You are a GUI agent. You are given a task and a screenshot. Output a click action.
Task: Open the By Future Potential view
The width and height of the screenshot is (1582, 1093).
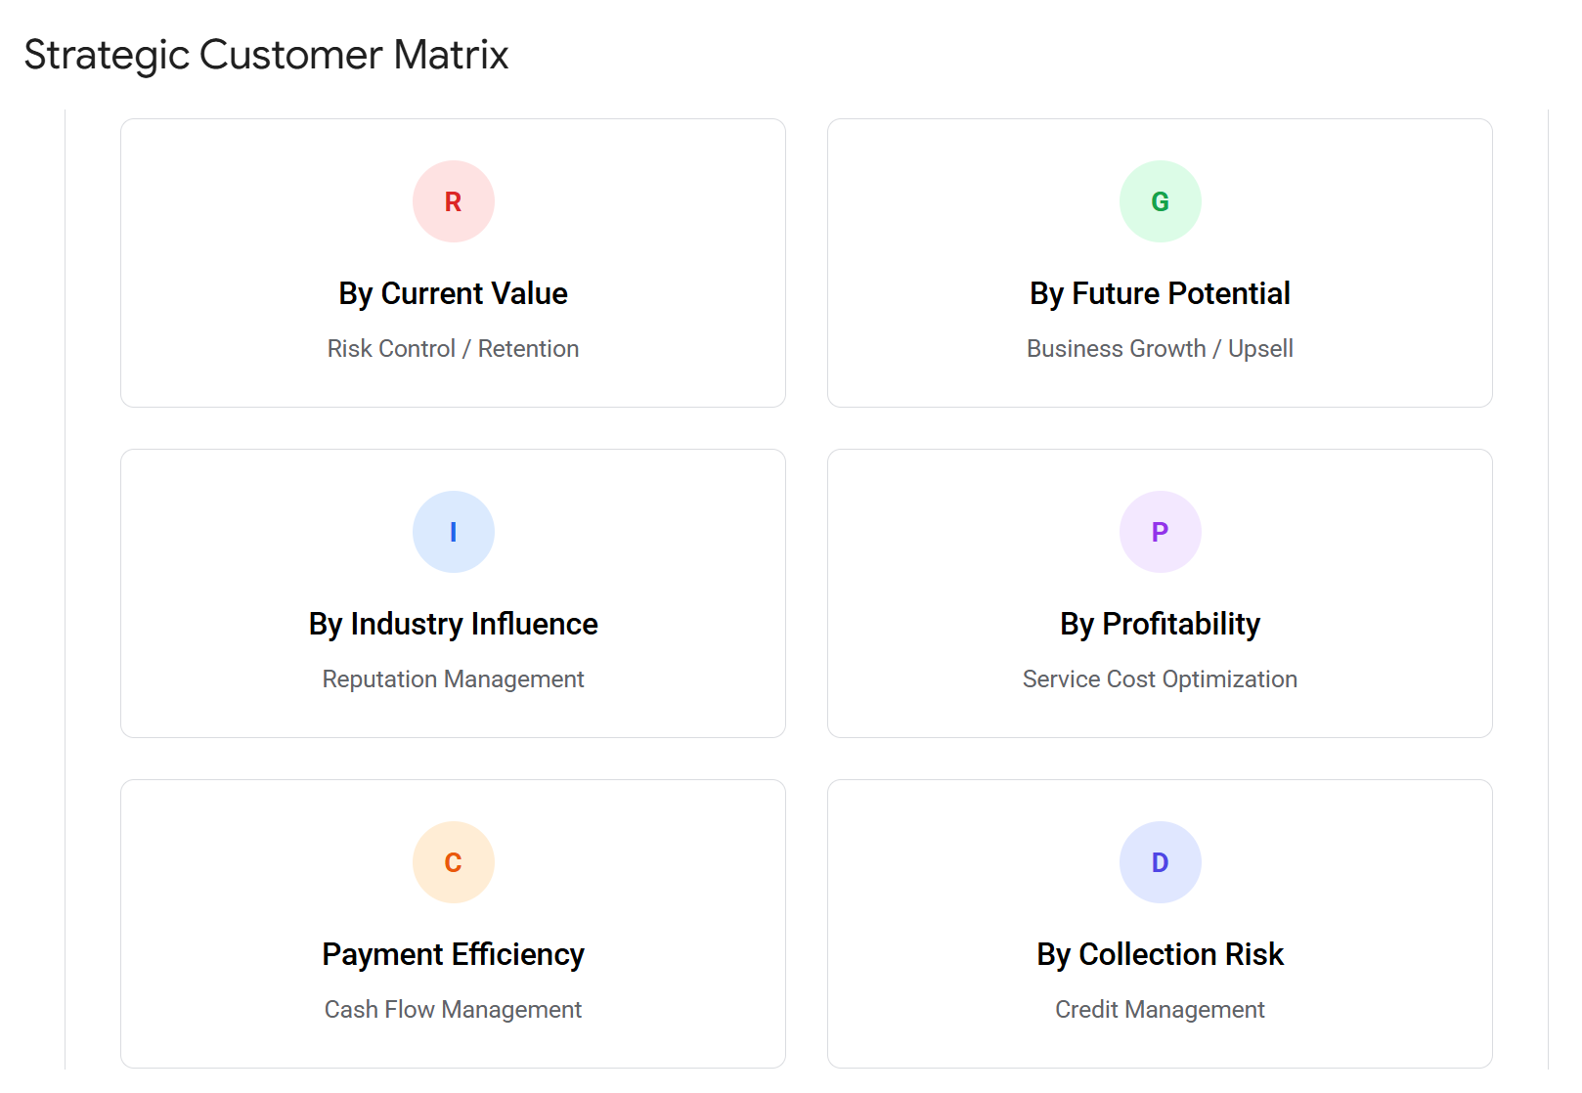tap(1160, 292)
